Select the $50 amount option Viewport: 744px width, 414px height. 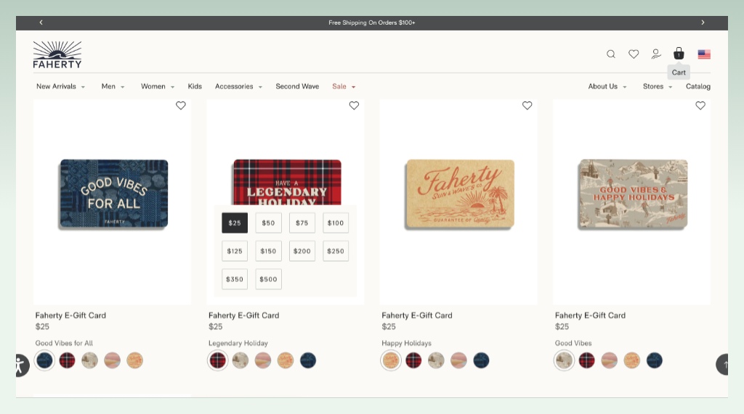click(269, 223)
